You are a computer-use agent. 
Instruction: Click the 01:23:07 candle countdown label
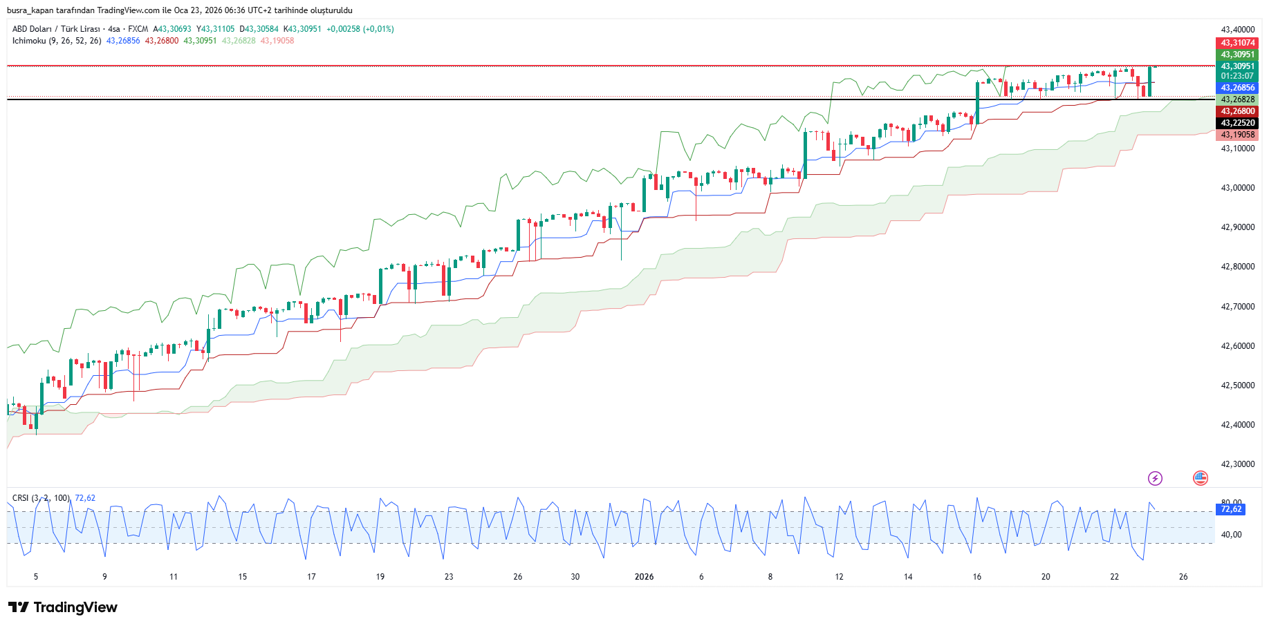[1237, 76]
